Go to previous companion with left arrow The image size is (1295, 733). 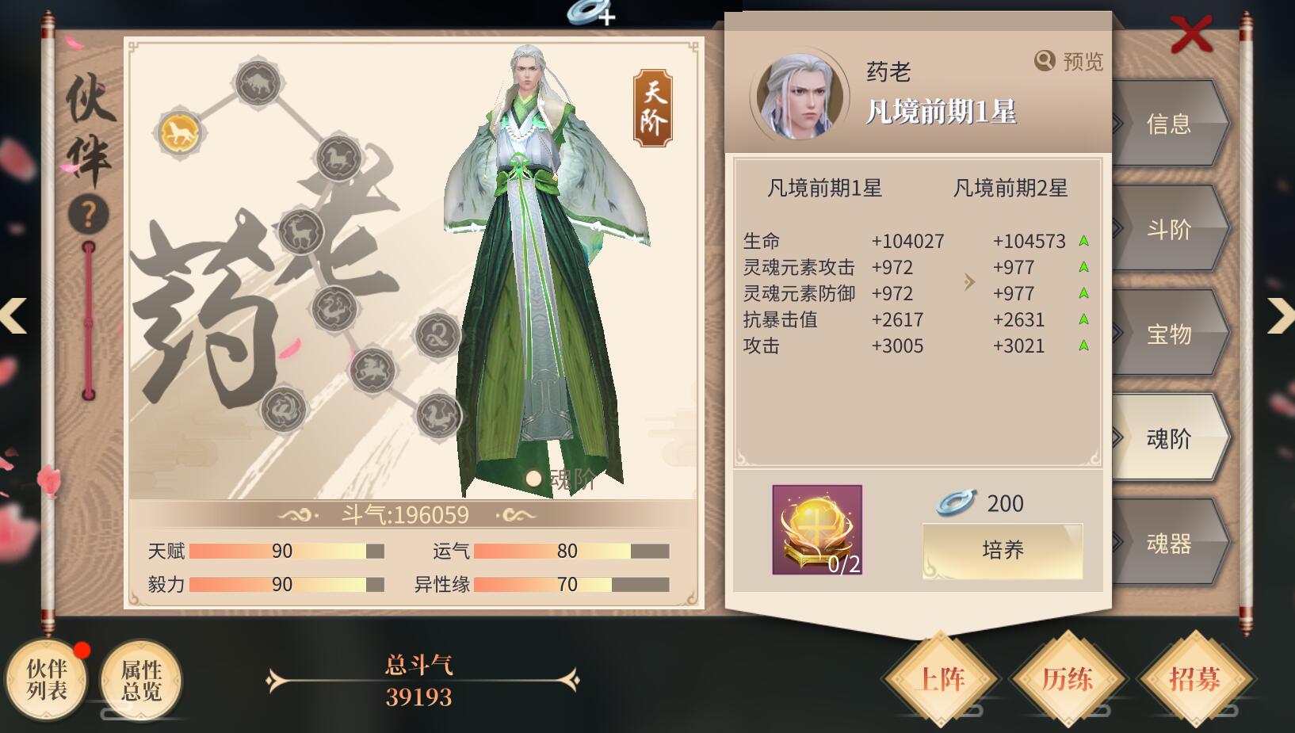tap(13, 315)
